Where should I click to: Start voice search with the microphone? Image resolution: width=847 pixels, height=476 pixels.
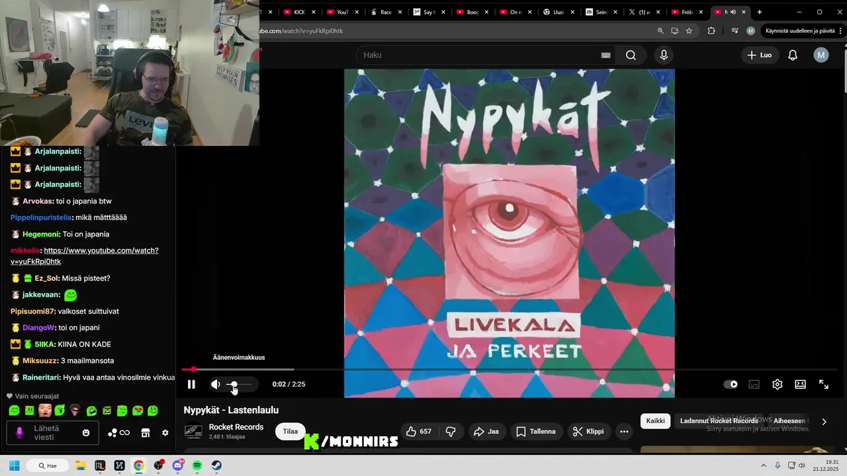(x=664, y=55)
